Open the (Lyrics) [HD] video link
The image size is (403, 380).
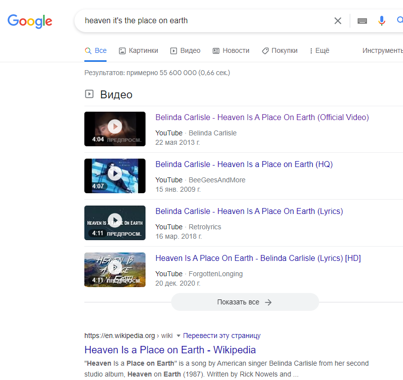(x=258, y=258)
